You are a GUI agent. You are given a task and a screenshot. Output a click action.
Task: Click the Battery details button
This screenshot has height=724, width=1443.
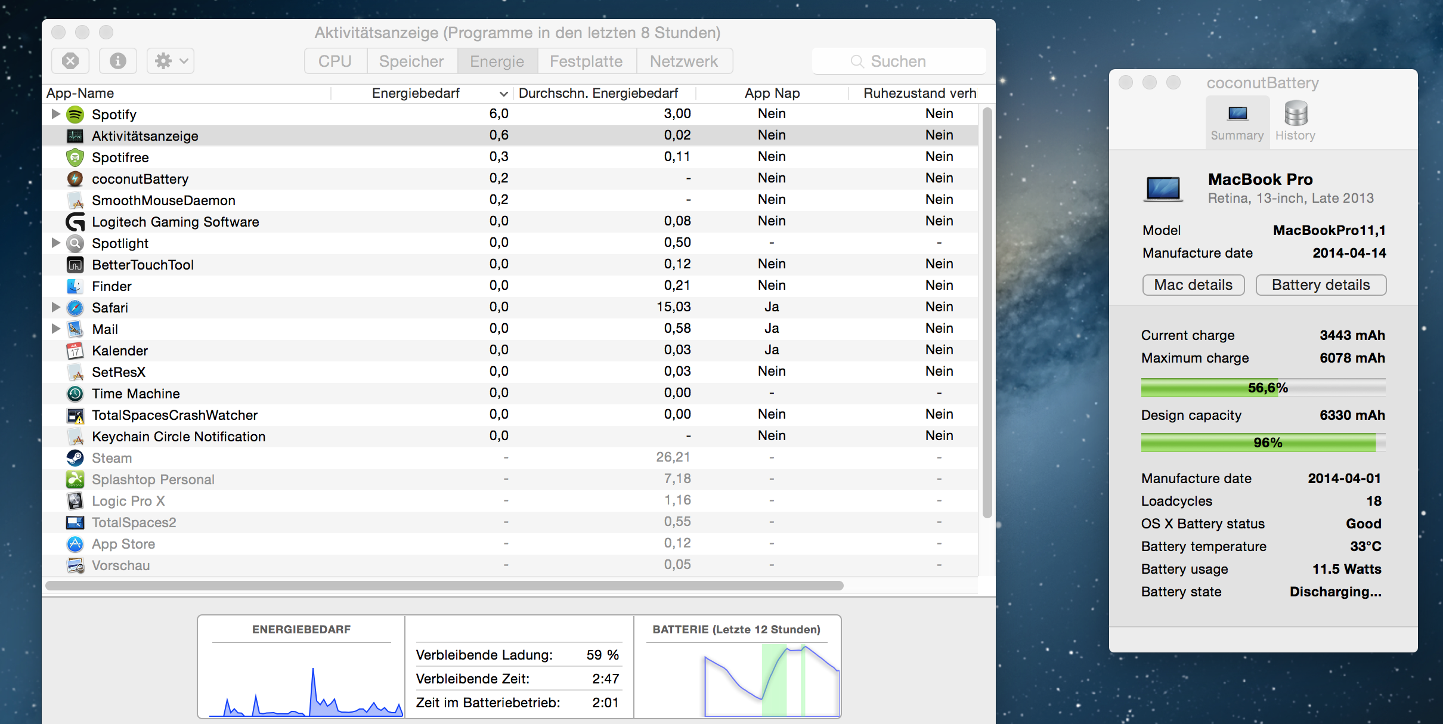point(1321,285)
